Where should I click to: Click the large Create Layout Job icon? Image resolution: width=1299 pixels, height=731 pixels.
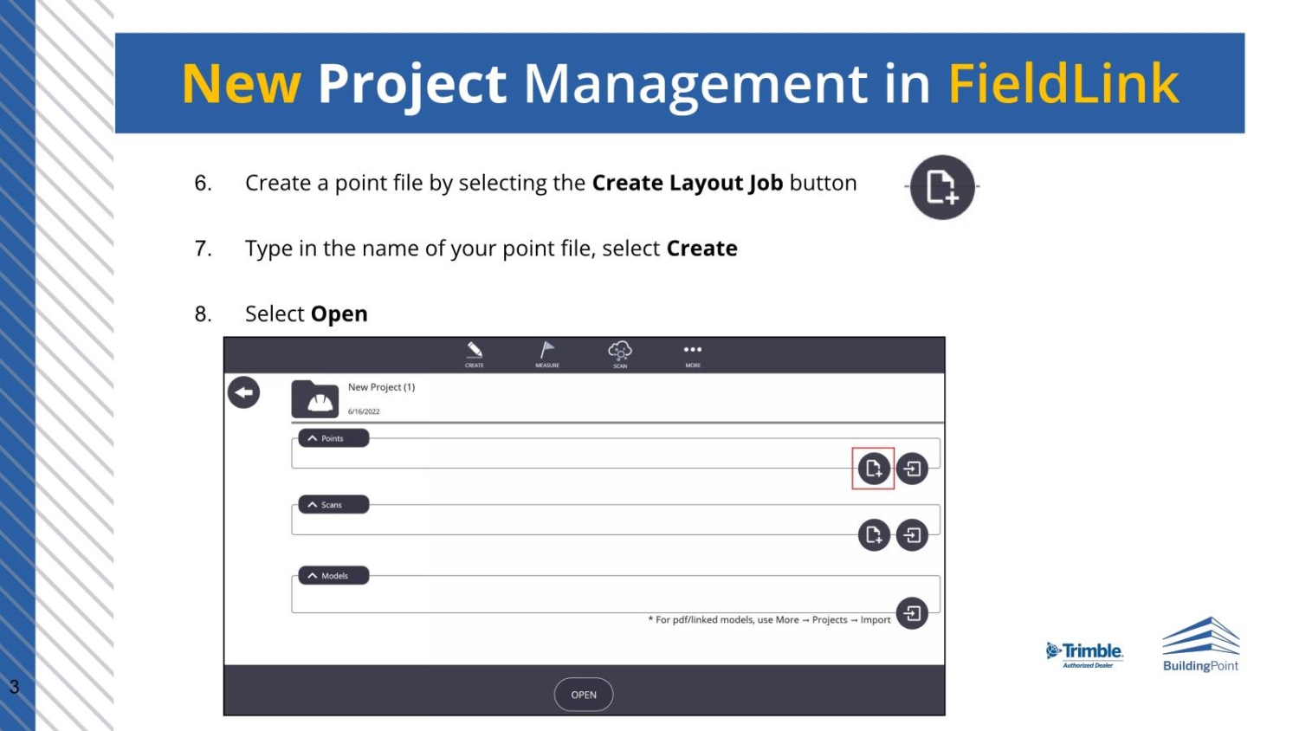point(942,187)
